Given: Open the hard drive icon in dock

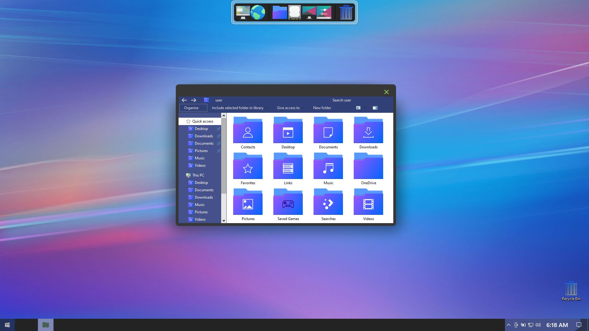Looking at the screenshot, I should [294, 13].
